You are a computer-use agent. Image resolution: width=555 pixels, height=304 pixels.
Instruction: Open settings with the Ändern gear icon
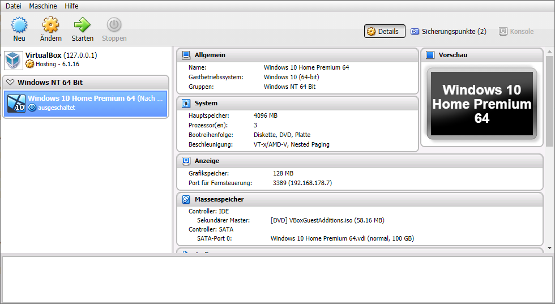click(51, 25)
